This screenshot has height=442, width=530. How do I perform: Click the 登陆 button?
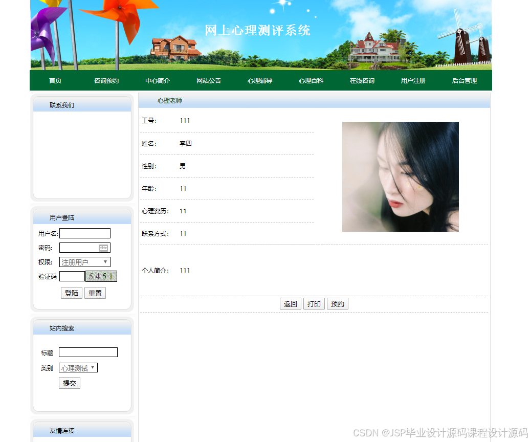coord(72,293)
